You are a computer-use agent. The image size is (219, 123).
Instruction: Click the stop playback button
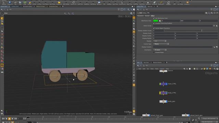click(9, 119)
